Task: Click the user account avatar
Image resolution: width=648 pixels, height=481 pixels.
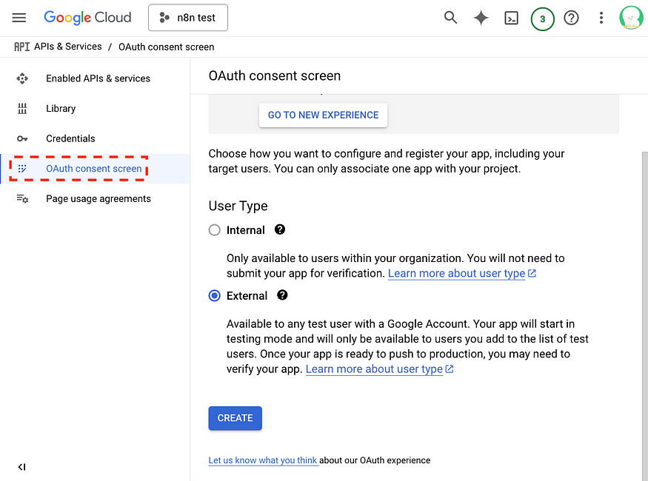Action: (631, 18)
